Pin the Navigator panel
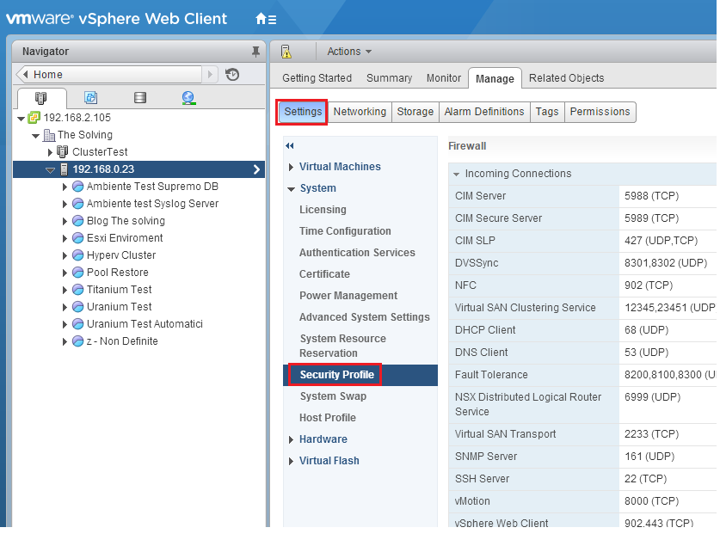 (x=255, y=52)
